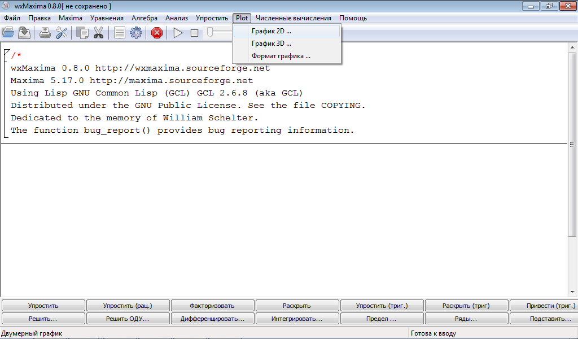Click the wxmaxima.sourceforge.net line
Viewport: 578px width, 339px height.
140,68
